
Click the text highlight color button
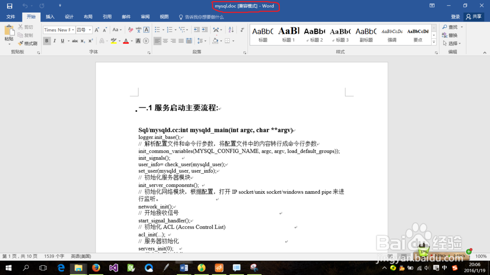[114, 41]
